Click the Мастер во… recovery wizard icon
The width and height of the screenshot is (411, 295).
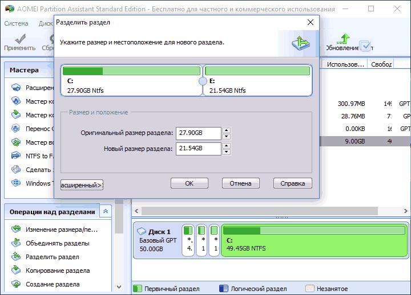pos(16,142)
